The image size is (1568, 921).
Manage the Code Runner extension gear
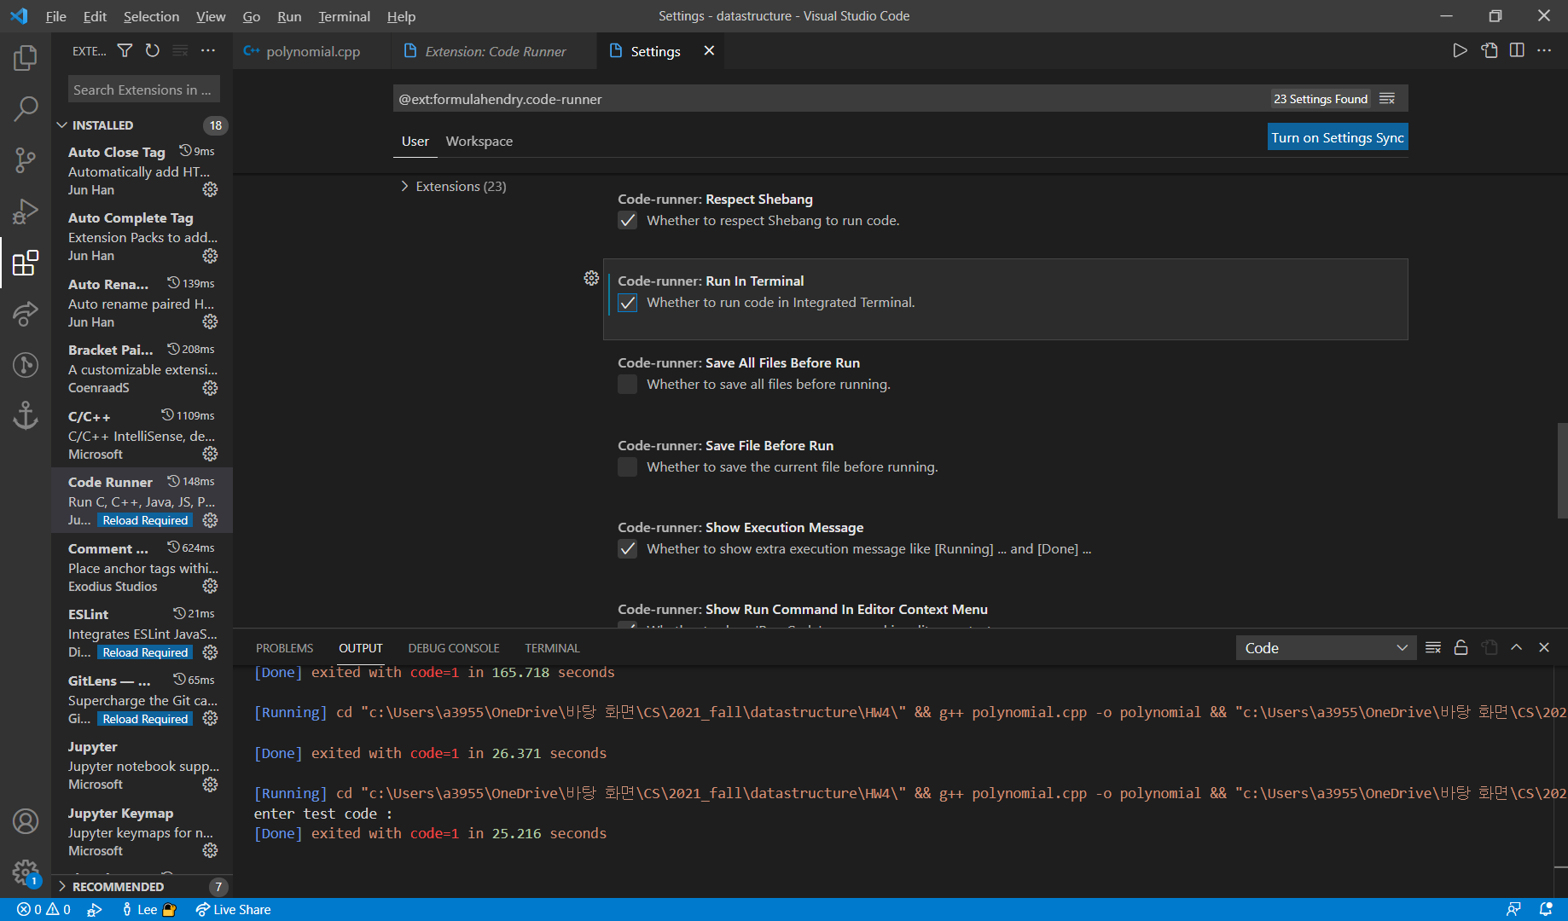pos(211,520)
